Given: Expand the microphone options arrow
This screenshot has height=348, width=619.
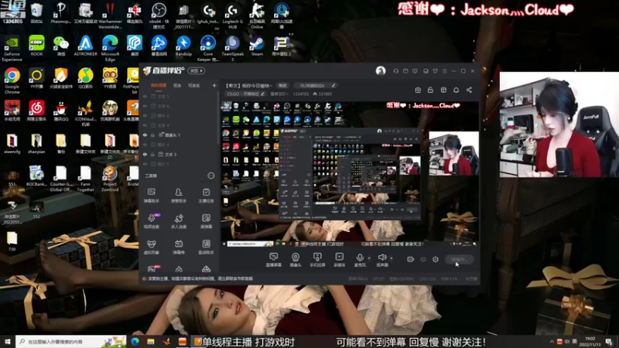Looking at the screenshot, I should [x=369, y=258].
